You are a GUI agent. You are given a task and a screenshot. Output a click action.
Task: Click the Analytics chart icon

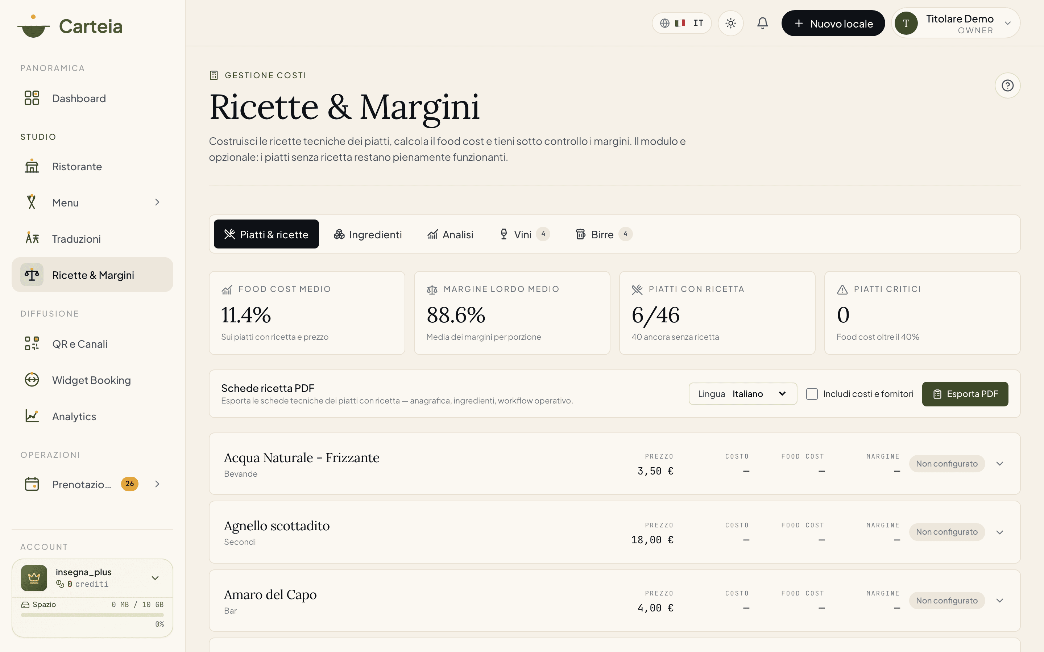click(32, 416)
